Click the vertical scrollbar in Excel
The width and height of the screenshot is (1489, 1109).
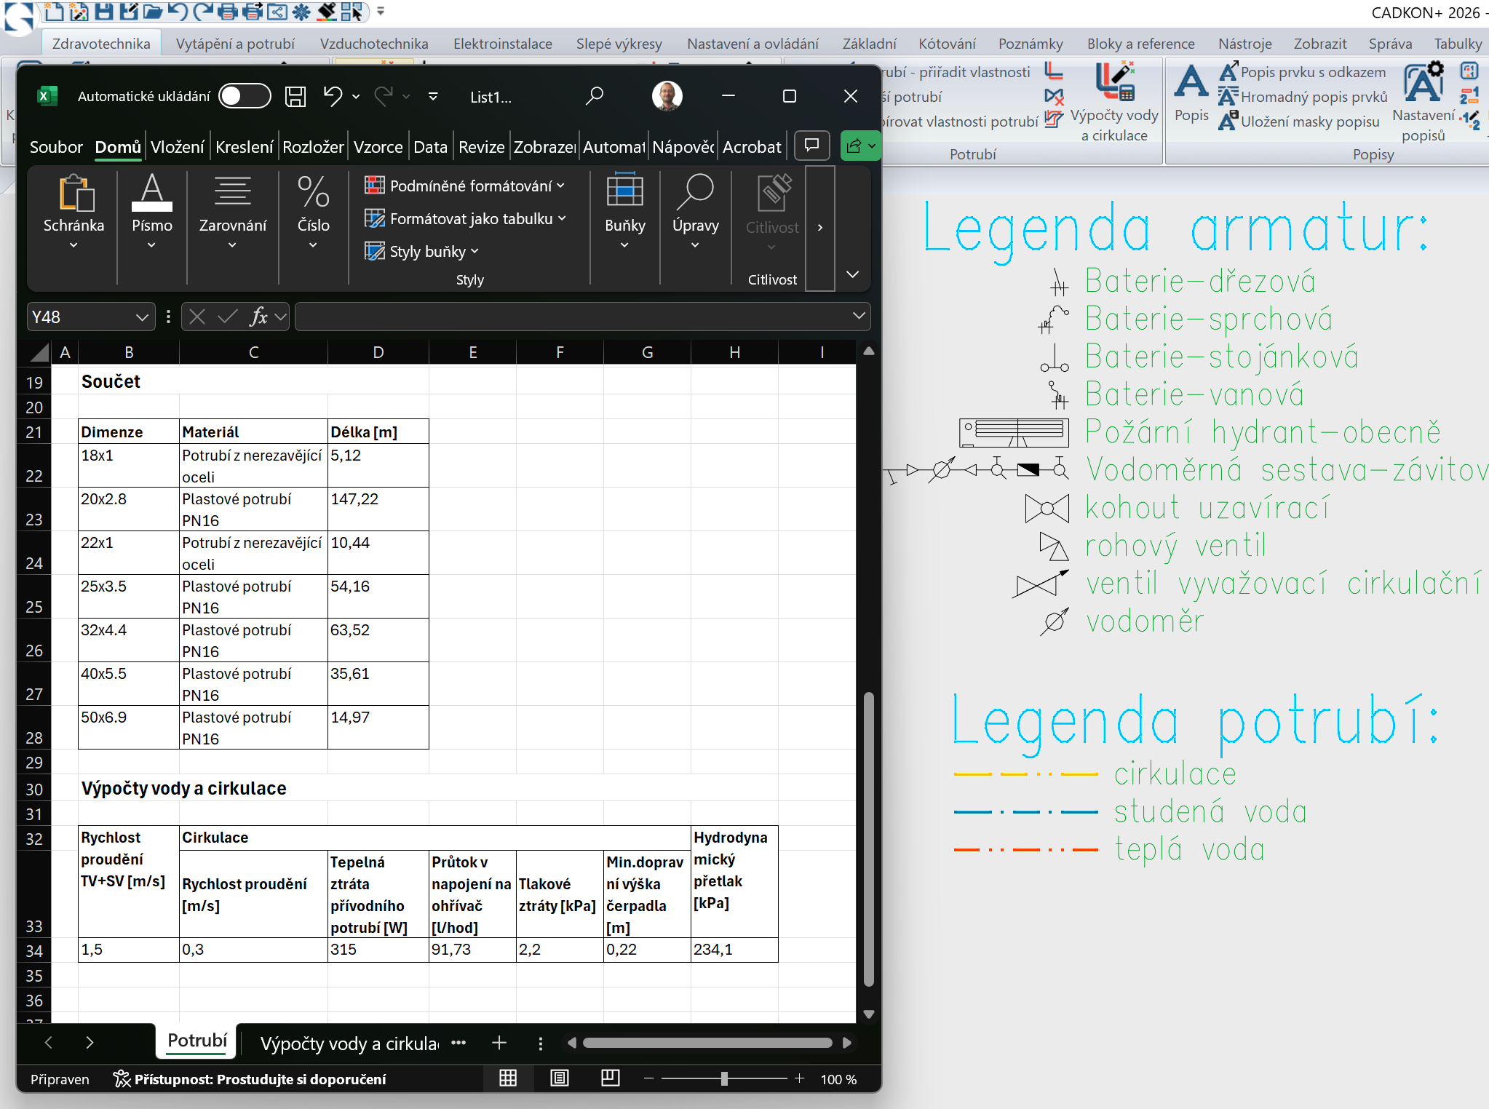click(x=868, y=839)
